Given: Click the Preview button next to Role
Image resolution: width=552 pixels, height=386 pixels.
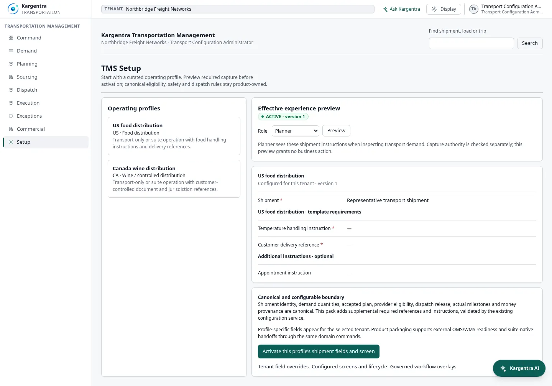Looking at the screenshot, I should click(x=336, y=131).
